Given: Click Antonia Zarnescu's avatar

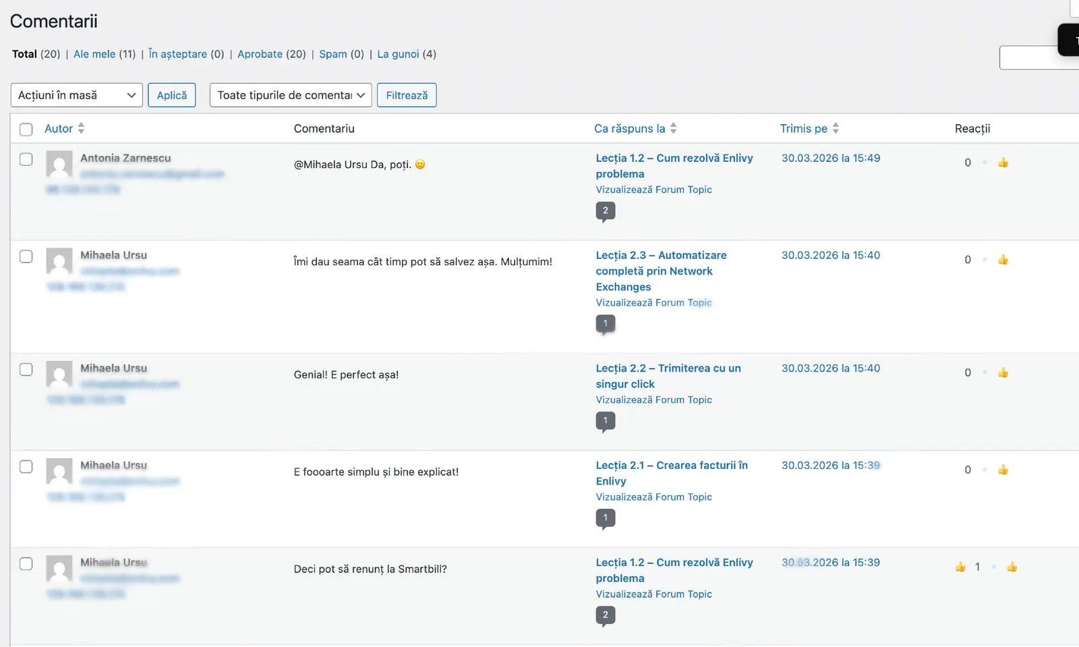Looking at the screenshot, I should (59, 164).
